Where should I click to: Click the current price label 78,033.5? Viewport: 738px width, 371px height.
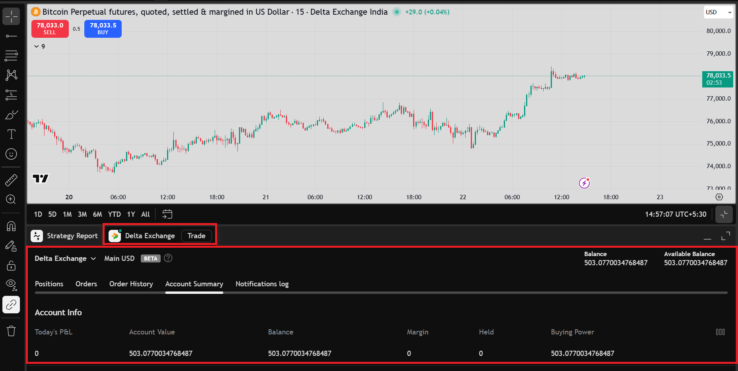[718, 79]
